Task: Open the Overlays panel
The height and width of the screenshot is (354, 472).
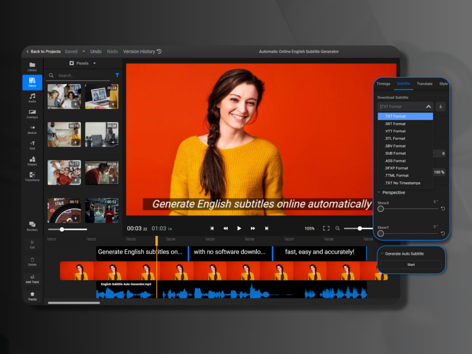Action: pyautogui.click(x=32, y=114)
